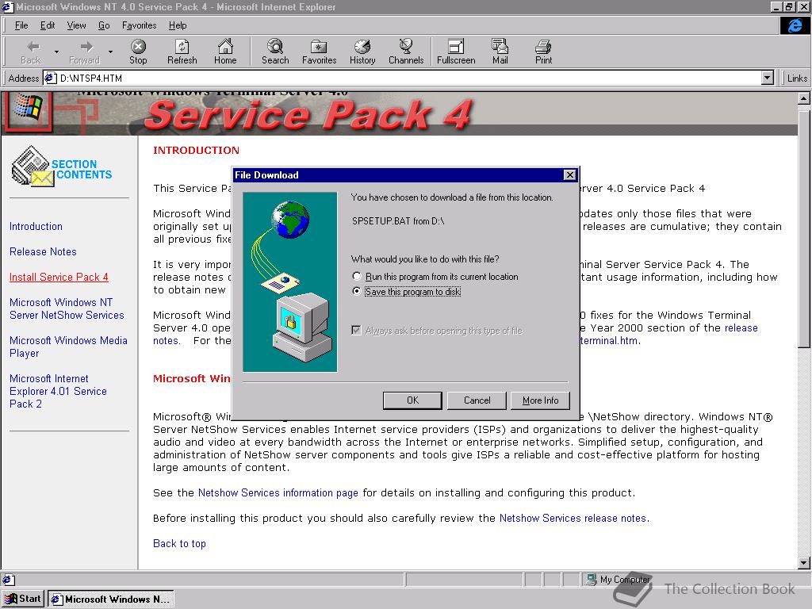Click the Back toolbar icon
This screenshot has height=609, width=812.
[31, 52]
